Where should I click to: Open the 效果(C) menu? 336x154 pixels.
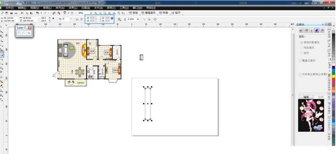(73, 8)
